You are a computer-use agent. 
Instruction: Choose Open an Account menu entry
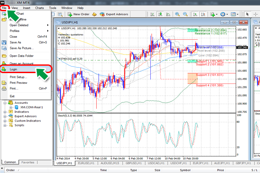tap(26, 63)
